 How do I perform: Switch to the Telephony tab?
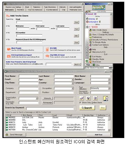[37, 7]
